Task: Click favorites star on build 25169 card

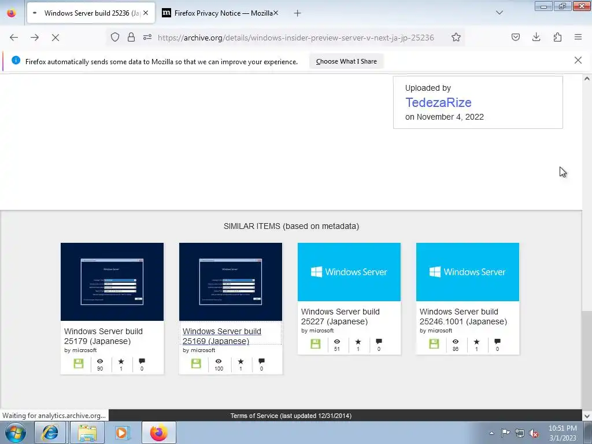Action: tap(240, 361)
